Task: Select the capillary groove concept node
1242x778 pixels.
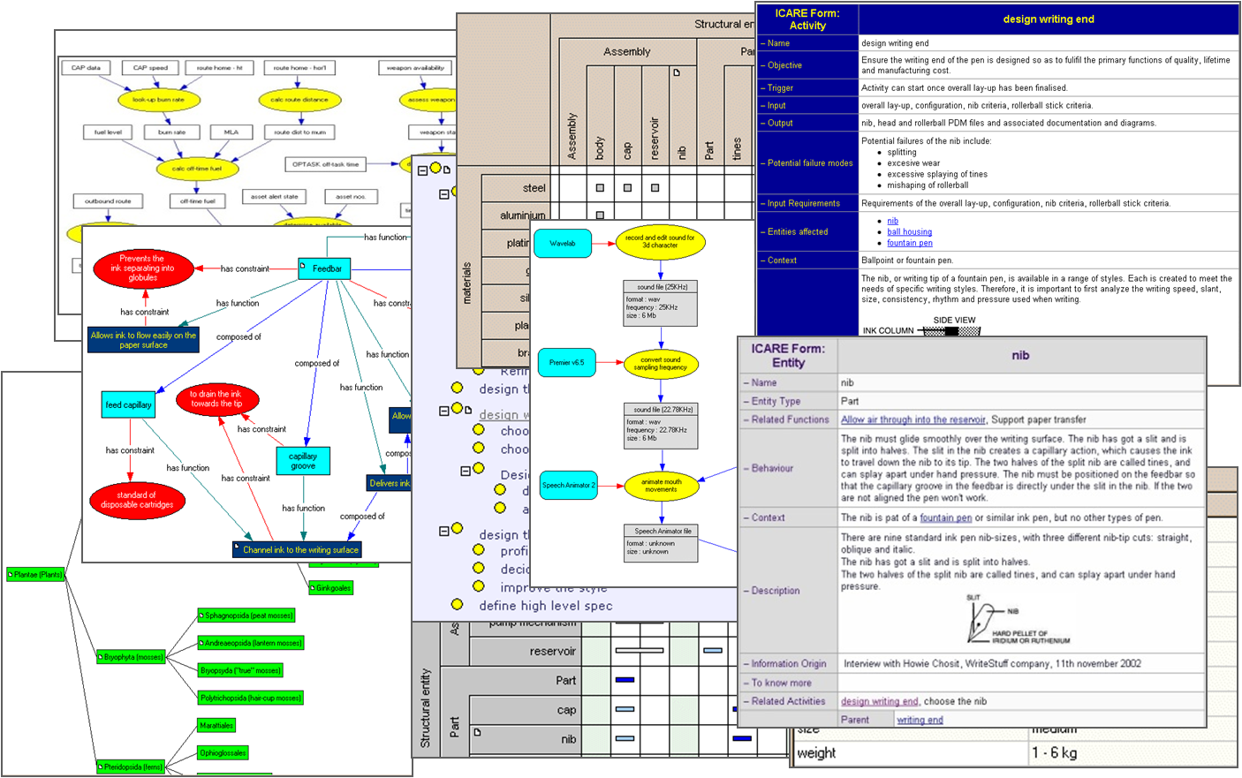Action: pyautogui.click(x=303, y=461)
